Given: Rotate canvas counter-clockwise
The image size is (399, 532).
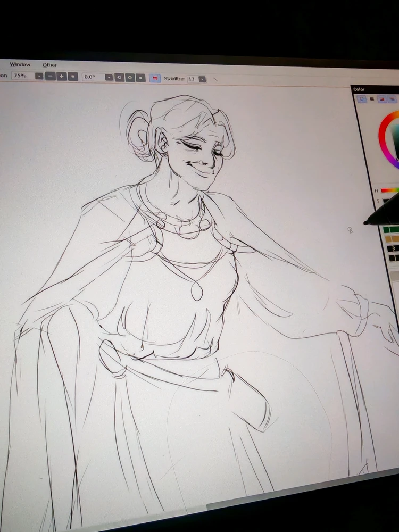Looking at the screenshot, I should point(119,78).
